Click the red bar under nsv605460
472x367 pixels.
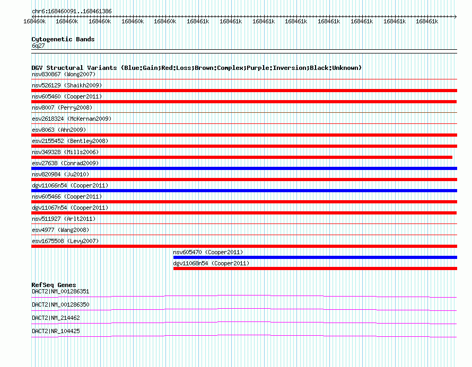tap(244, 102)
